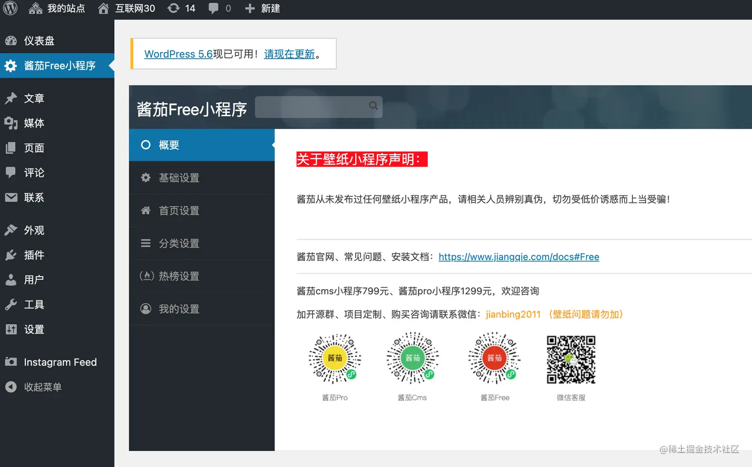
Task: Click the plus icon for 新建
Action: (250, 8)
